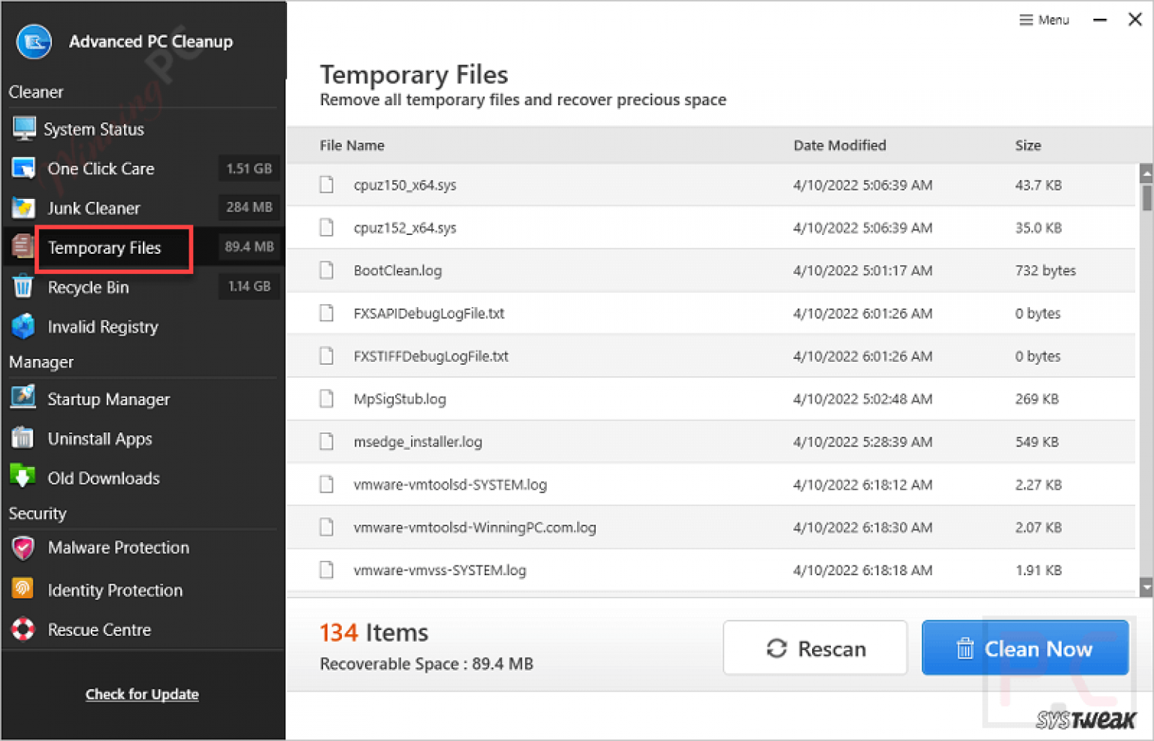Click file icon beside FXSTIFFDebugLogFile.txt

click(x=327, y=356)
